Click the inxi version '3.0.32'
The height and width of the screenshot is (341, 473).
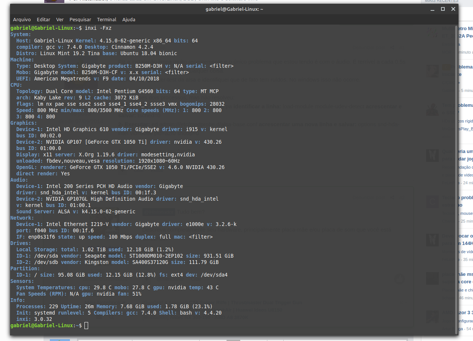pyautogui.click(x=43, y=319)
